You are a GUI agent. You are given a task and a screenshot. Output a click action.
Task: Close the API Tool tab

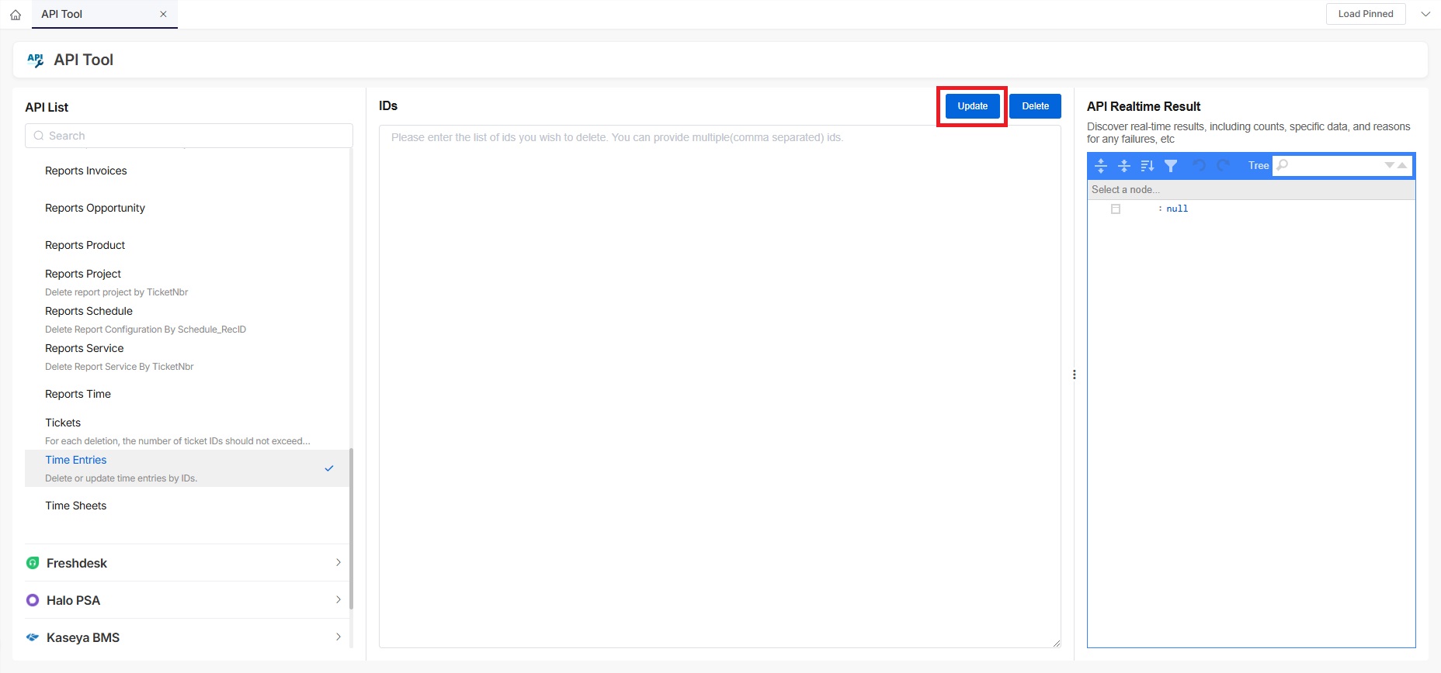coord(163,15)
